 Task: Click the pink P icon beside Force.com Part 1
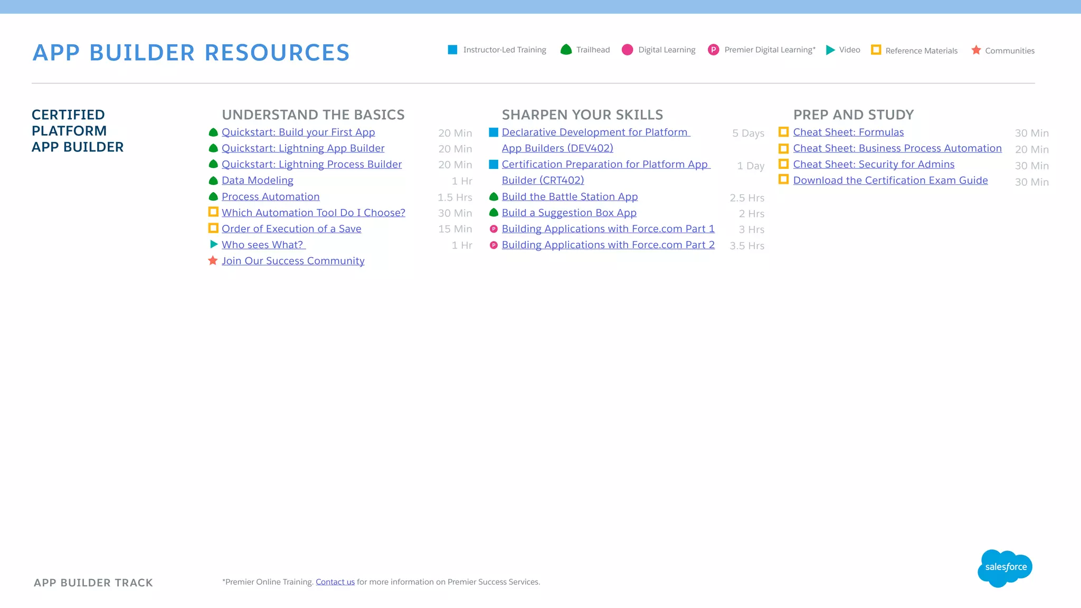(x=494, y=229)
